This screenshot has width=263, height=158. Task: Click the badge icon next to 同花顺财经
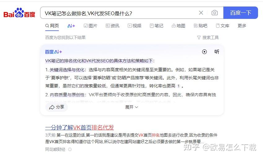click(x=70, y=149)
